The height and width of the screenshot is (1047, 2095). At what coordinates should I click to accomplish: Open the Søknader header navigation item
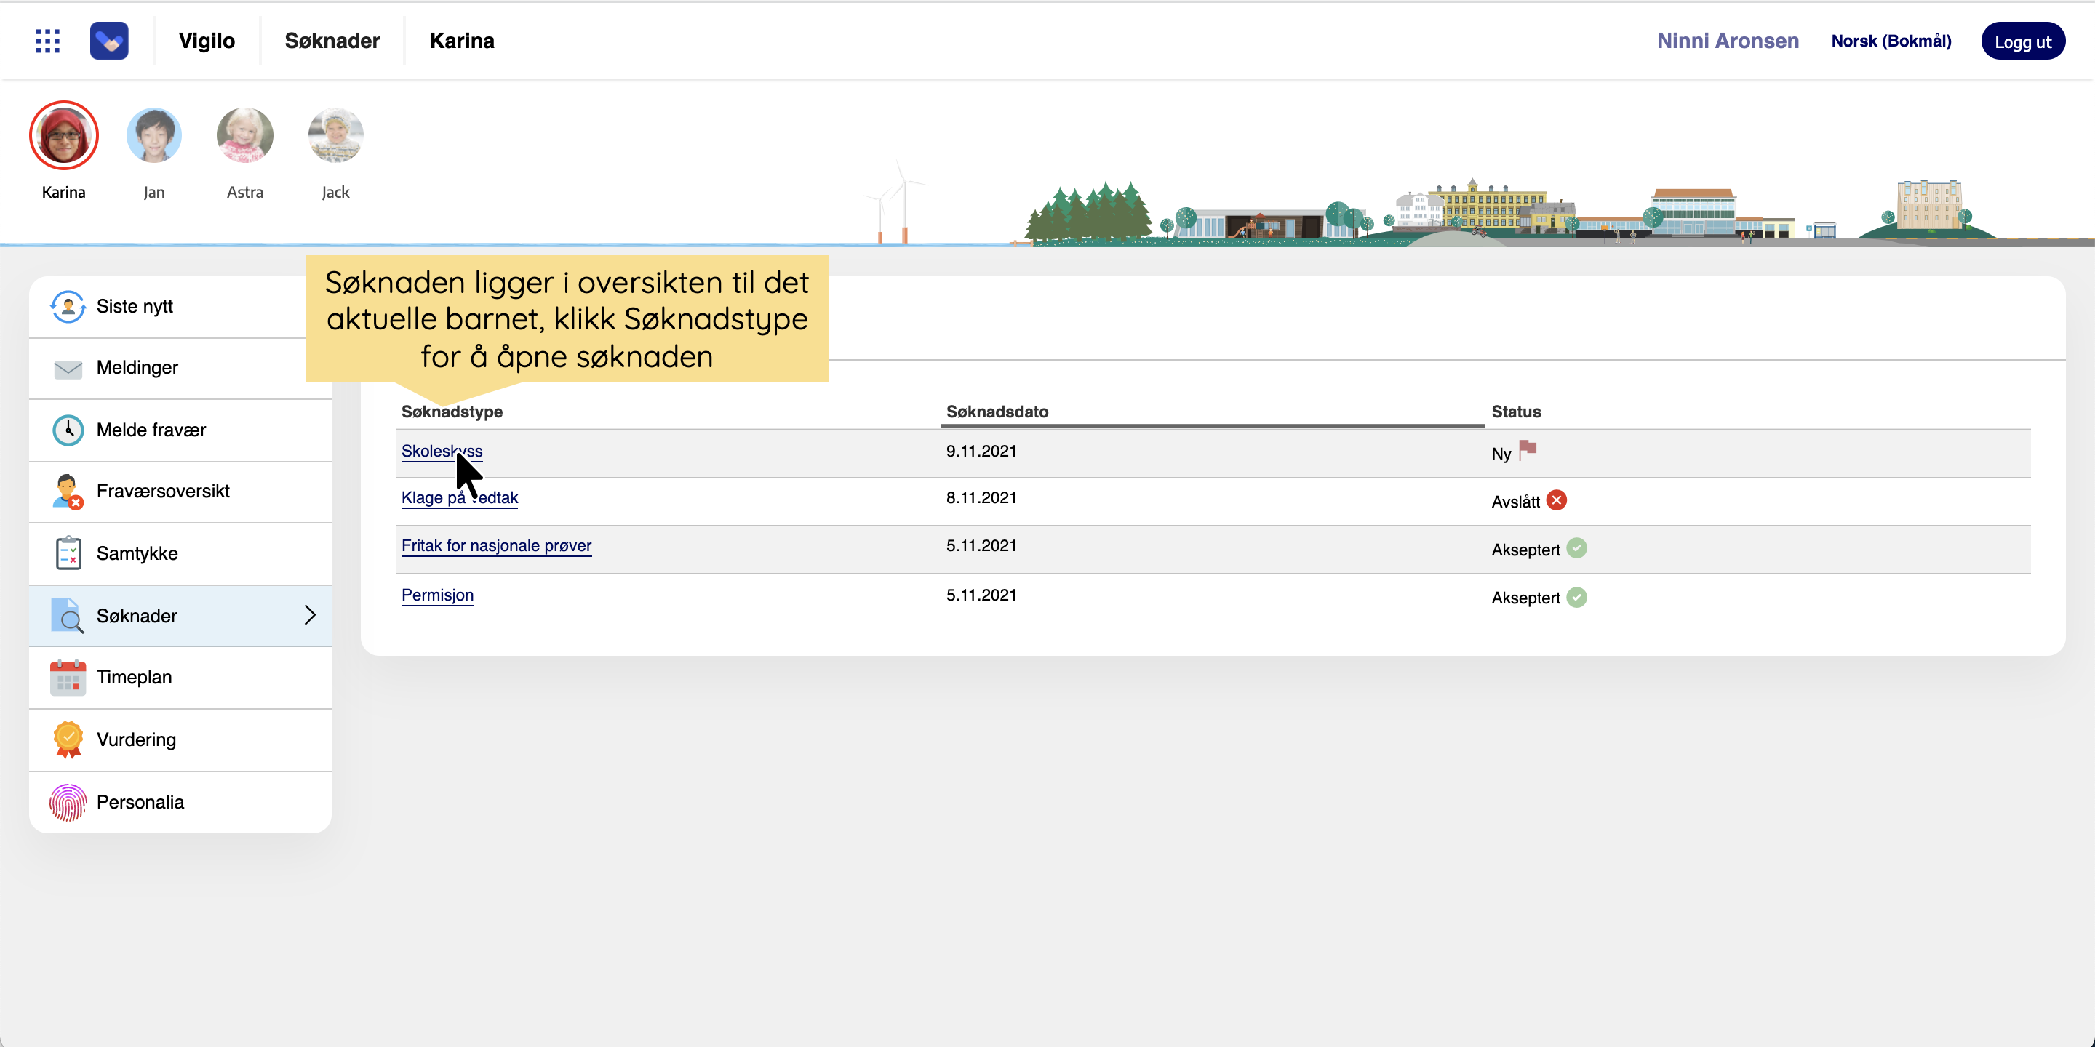point(332,41)
